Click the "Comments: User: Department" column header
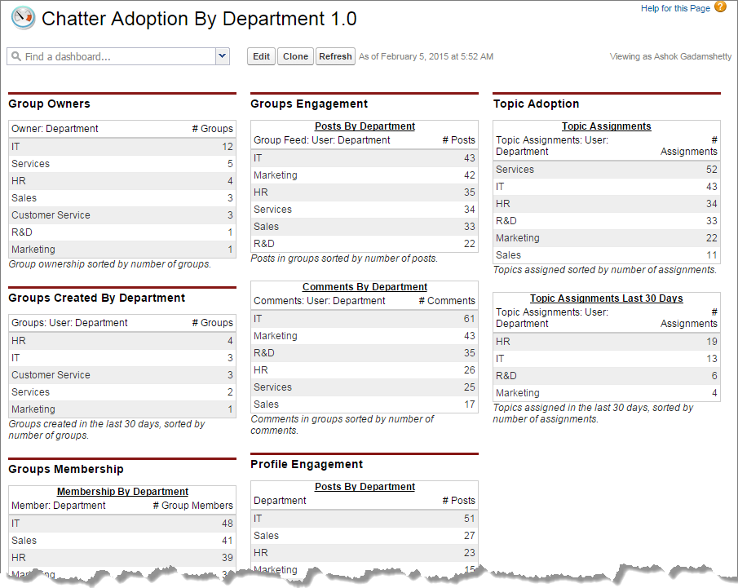The height and width of the screenshot is (588, 738). point(320,301)
